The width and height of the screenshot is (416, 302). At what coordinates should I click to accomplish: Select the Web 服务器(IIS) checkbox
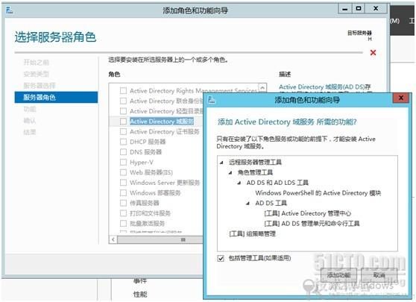123,172
